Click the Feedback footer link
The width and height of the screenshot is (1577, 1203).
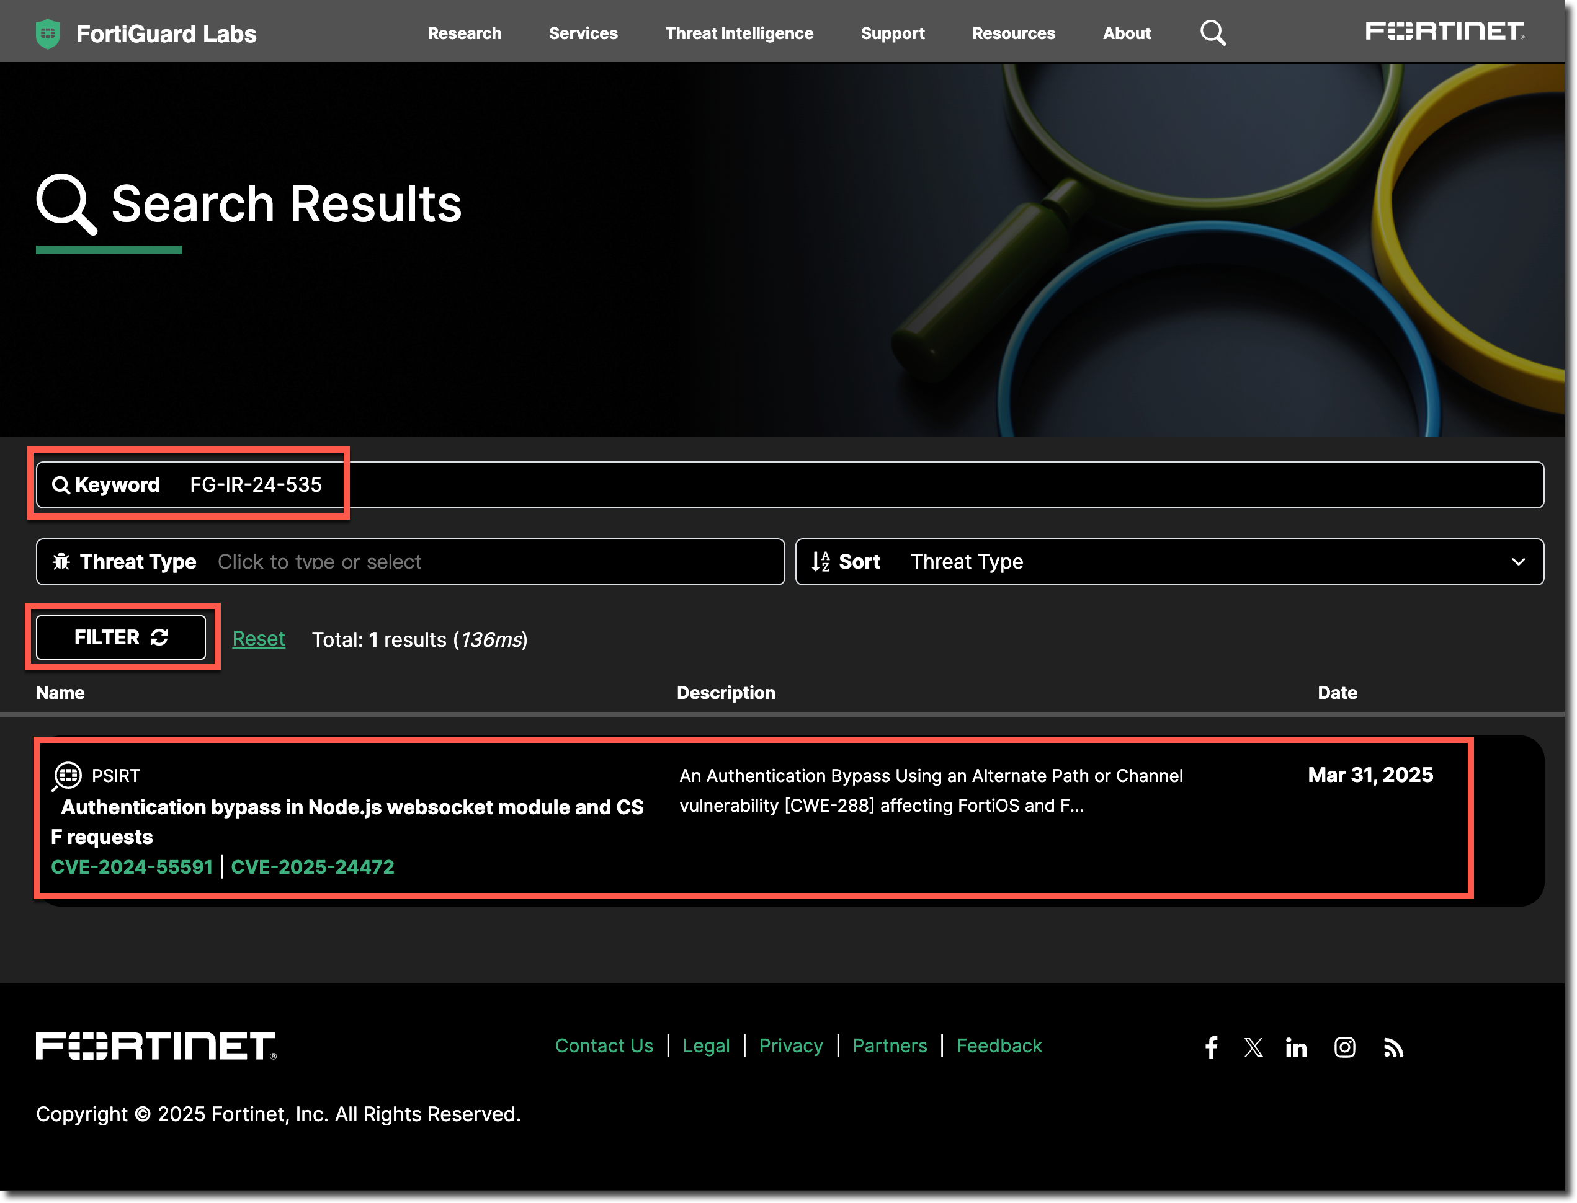pyautogui.click(x=999, y=1046)
